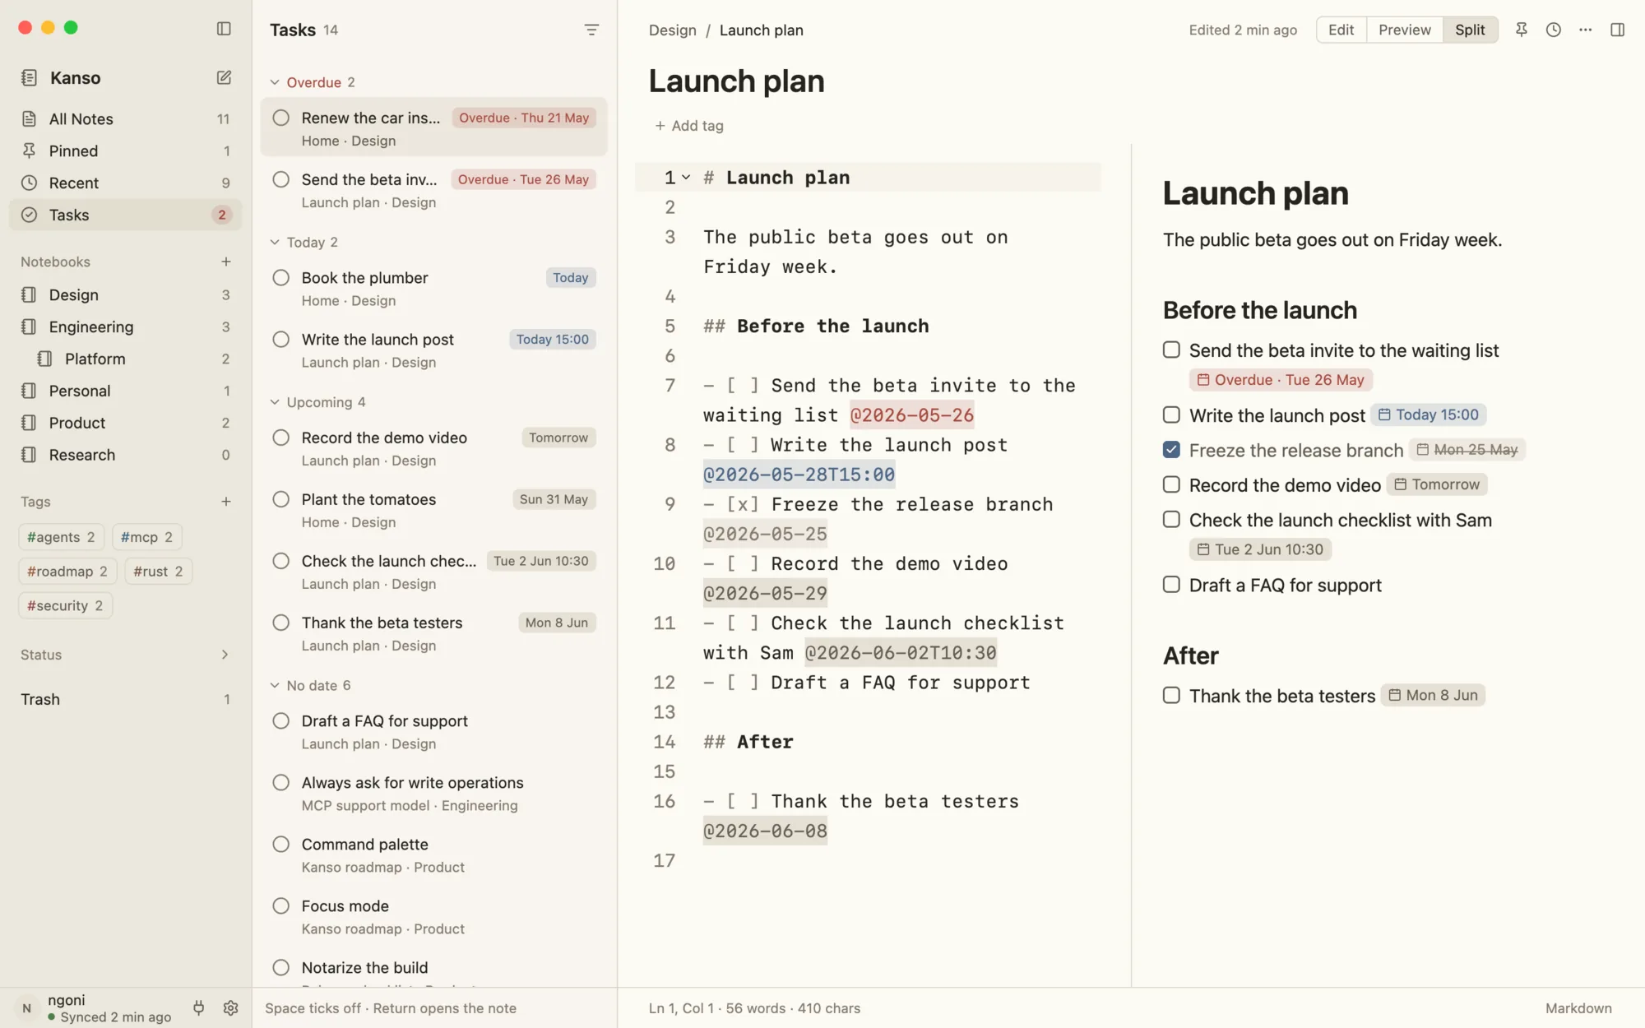
Task: Click the Markdown mode status label
Action: 1578,1008
